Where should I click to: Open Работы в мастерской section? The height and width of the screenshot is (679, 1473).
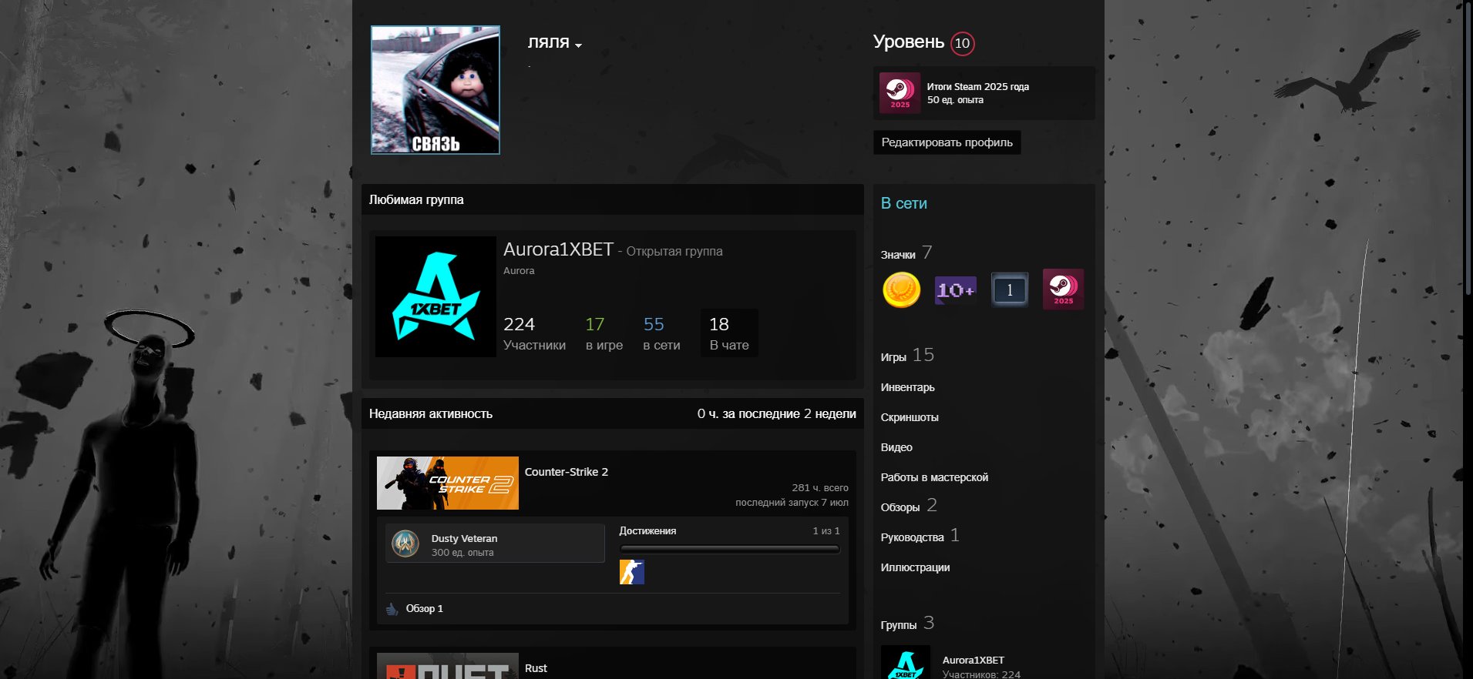[934, 477]
